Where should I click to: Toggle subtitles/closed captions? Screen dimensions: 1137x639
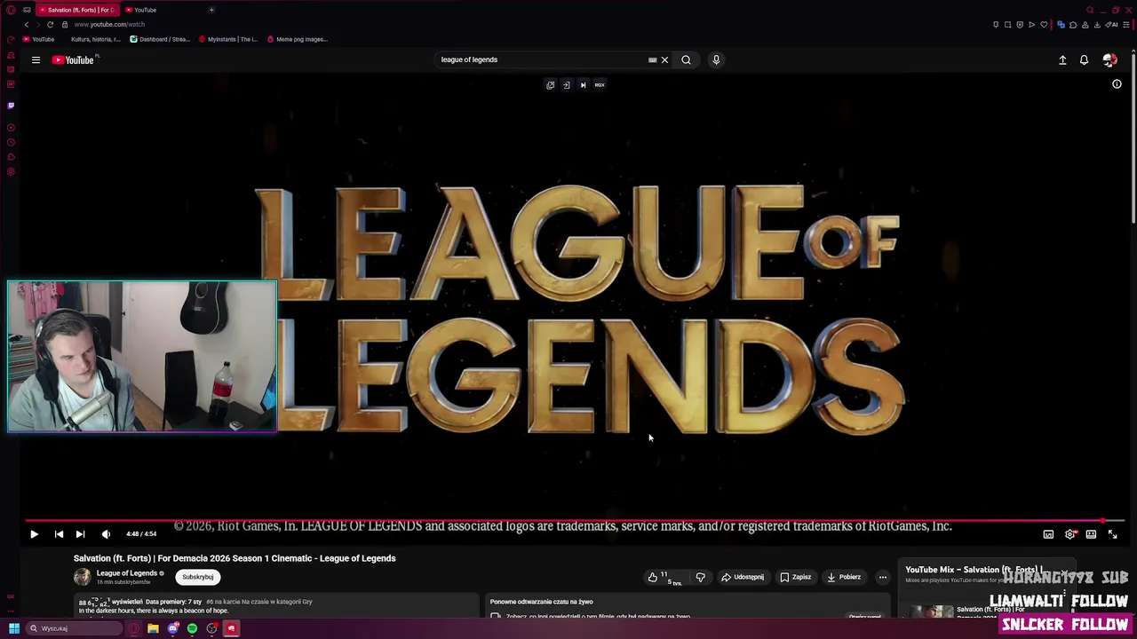click(x=1048, y=534)
